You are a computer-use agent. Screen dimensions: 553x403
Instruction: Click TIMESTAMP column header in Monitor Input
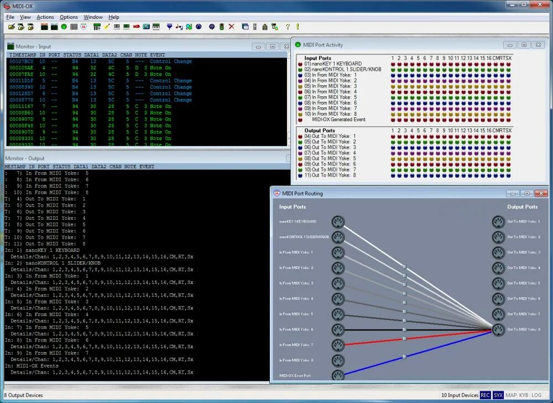(23, 55)
